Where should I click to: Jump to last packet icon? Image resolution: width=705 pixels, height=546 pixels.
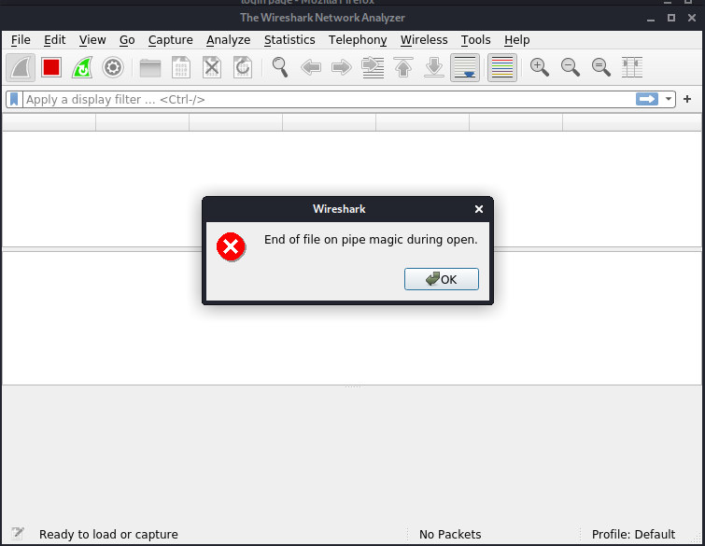pyautogui.click(x=434, y=68)
